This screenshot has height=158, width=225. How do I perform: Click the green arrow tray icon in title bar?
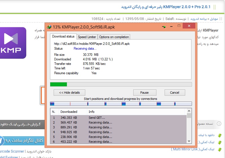click(x=164, y=27)
